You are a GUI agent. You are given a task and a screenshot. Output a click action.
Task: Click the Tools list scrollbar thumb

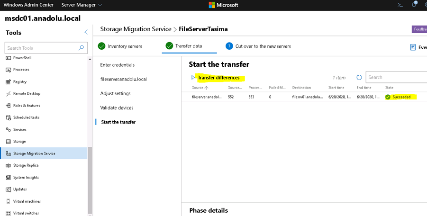(90, 180)
